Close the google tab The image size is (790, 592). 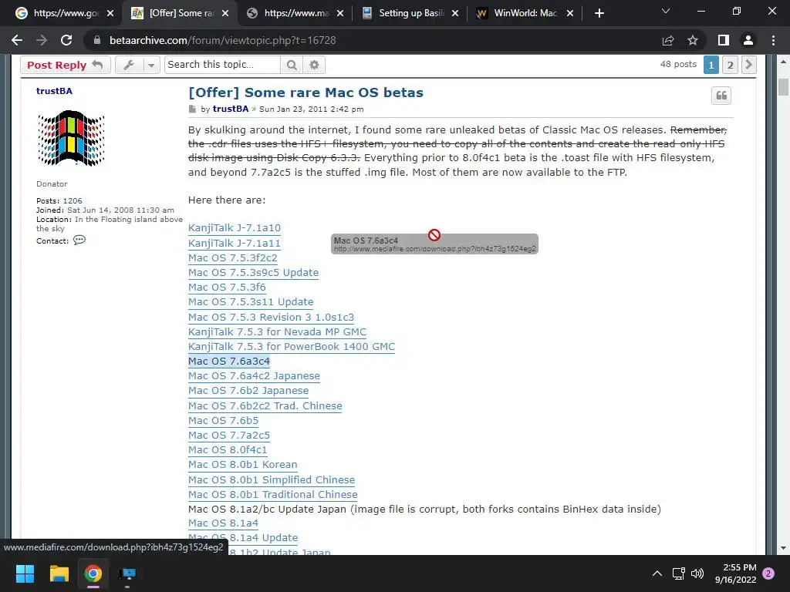pyautogui.click(x=110, y=13)
